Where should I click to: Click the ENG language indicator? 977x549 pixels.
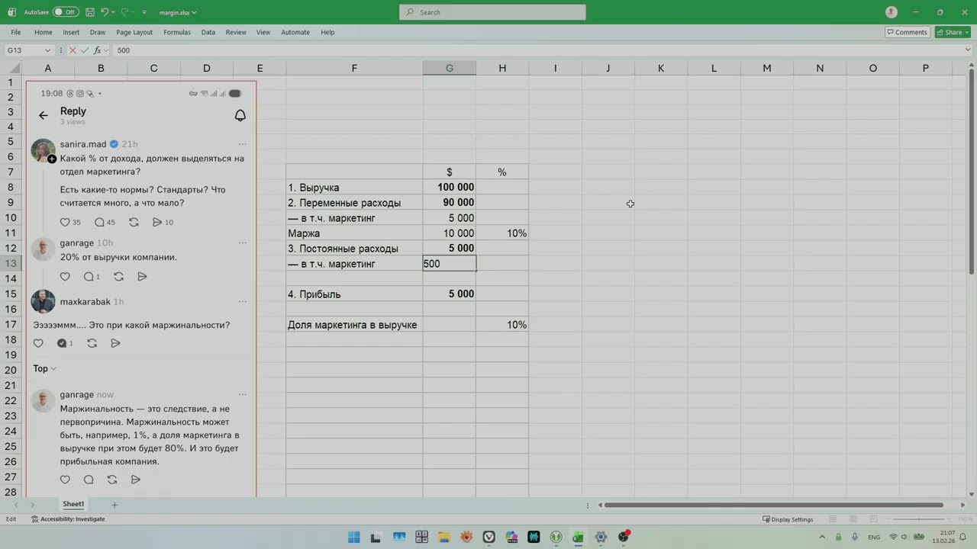pos(874,537)
